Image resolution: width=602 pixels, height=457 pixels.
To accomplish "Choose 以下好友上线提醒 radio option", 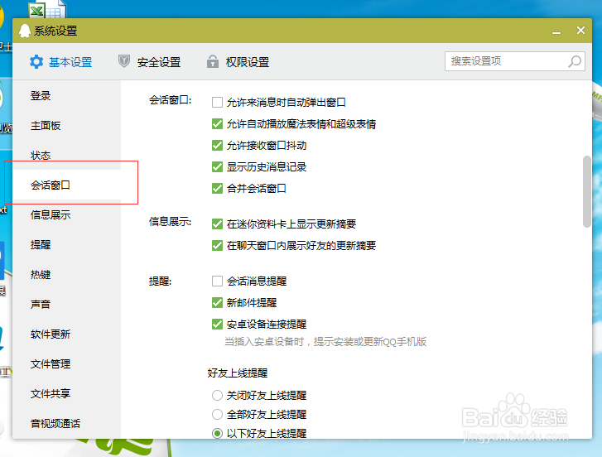I will pyautogui.click(x=217, y=433).
